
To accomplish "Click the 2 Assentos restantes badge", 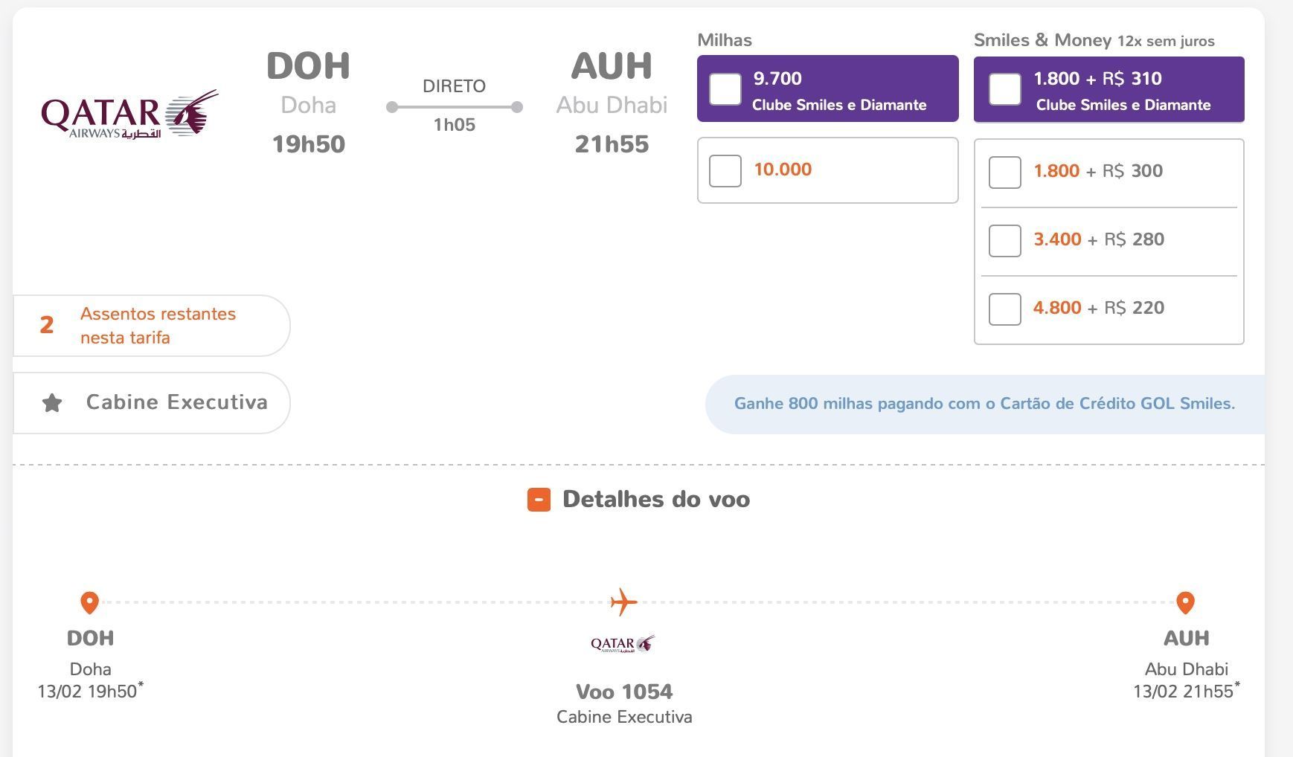I will pos(151,326).
